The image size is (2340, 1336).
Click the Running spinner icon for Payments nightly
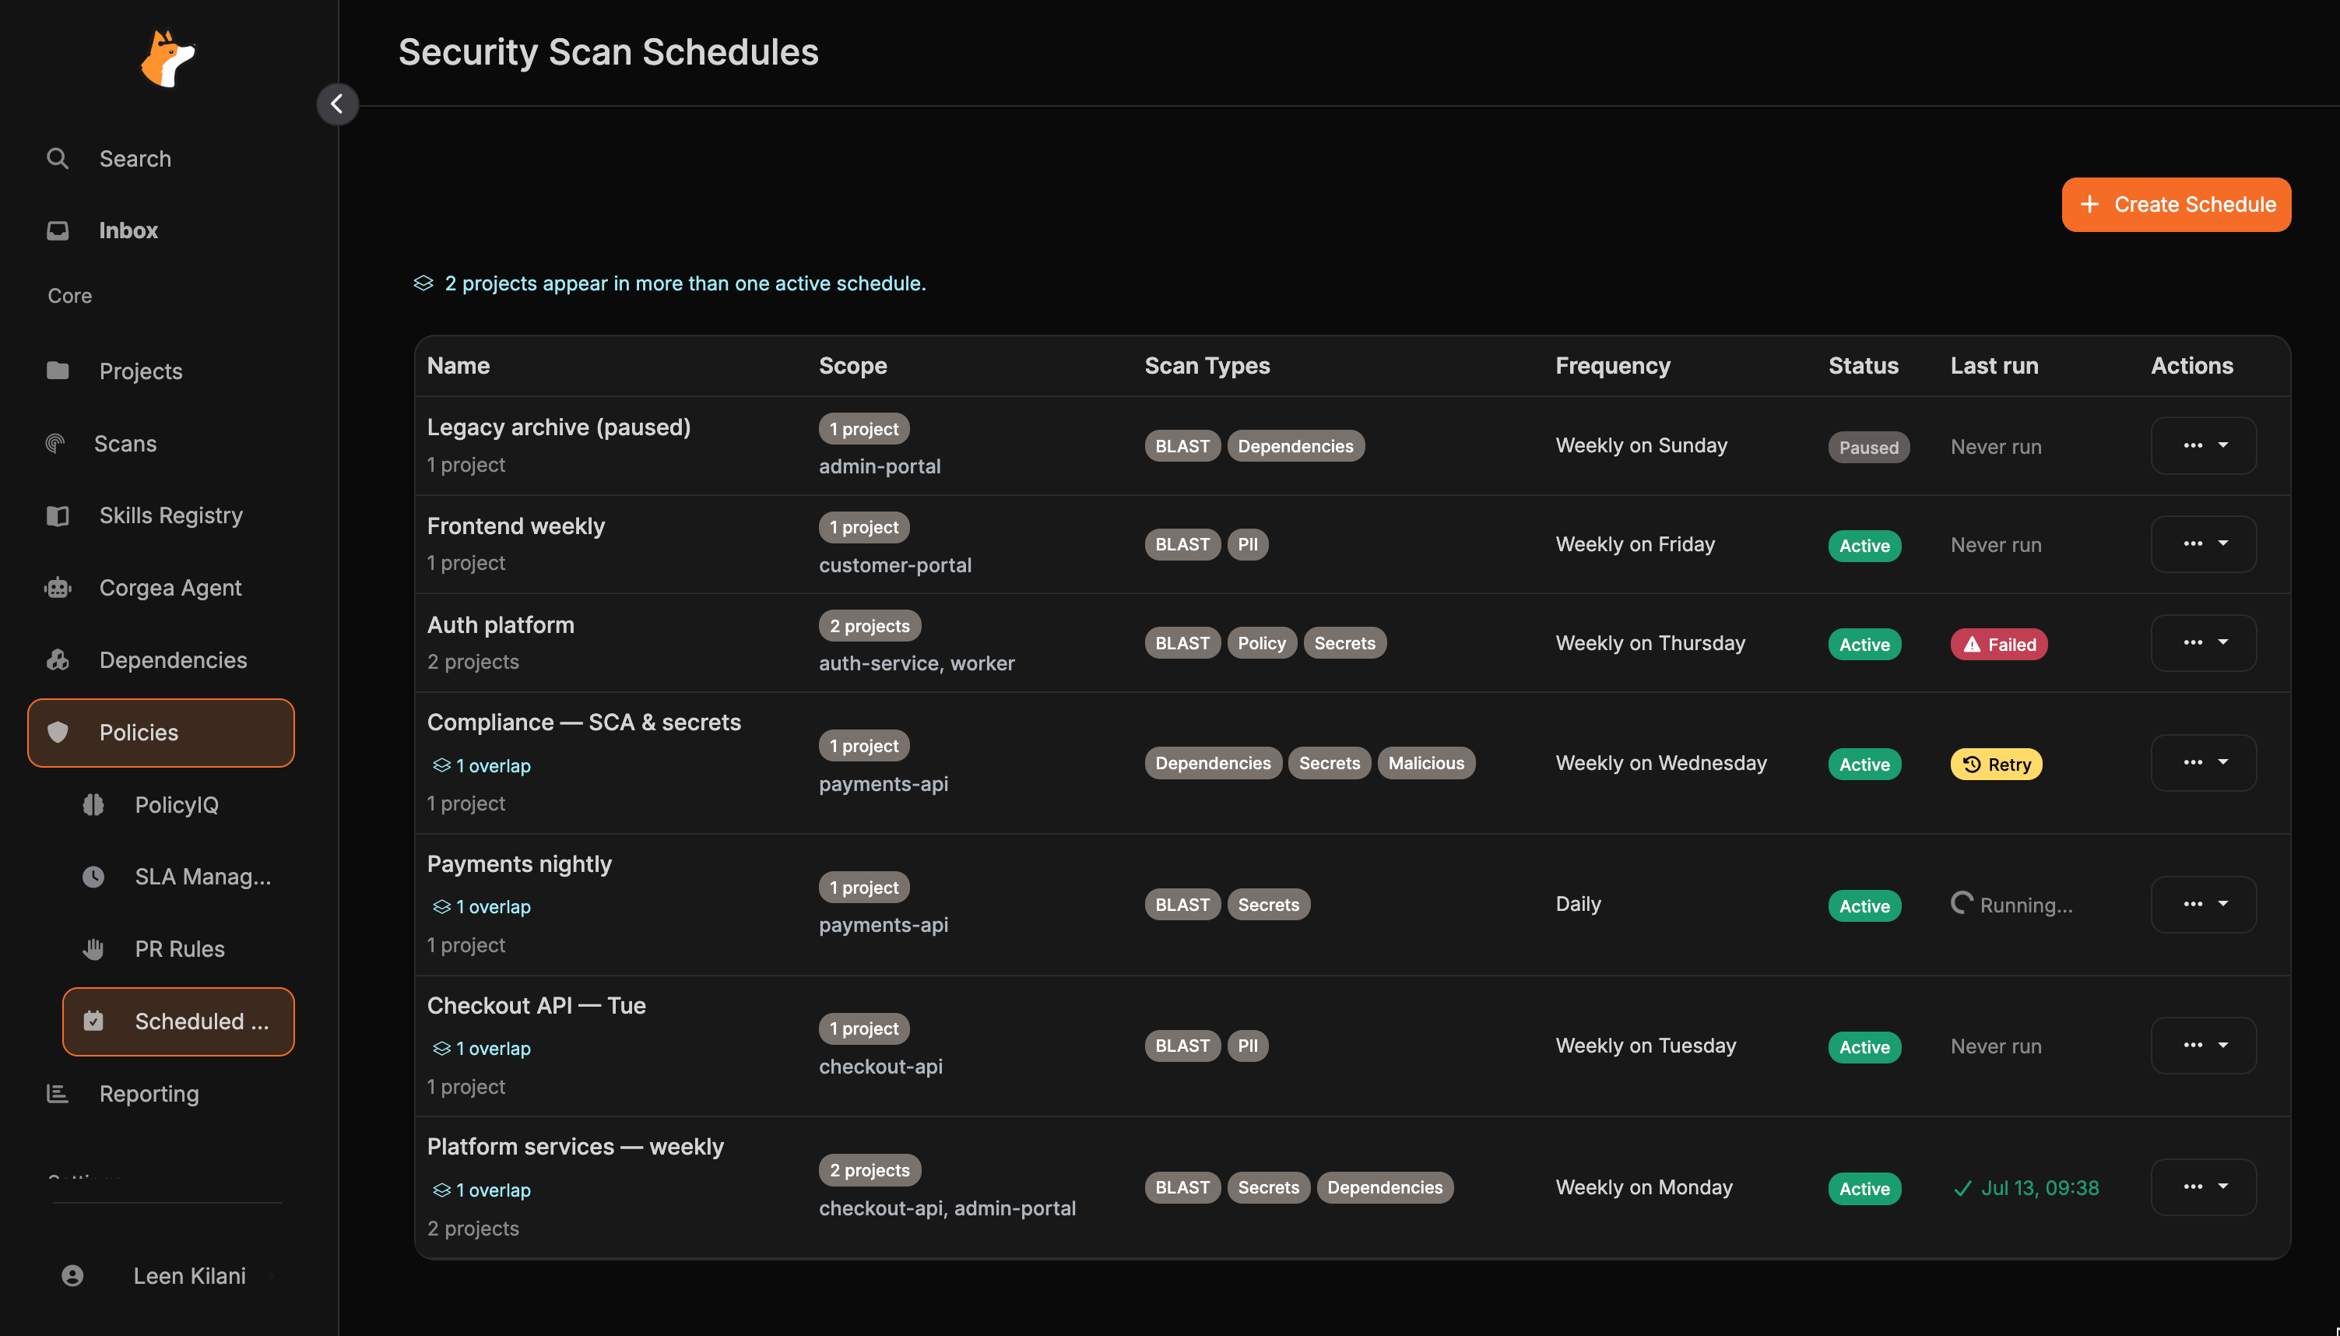[x=1962, y=904]
